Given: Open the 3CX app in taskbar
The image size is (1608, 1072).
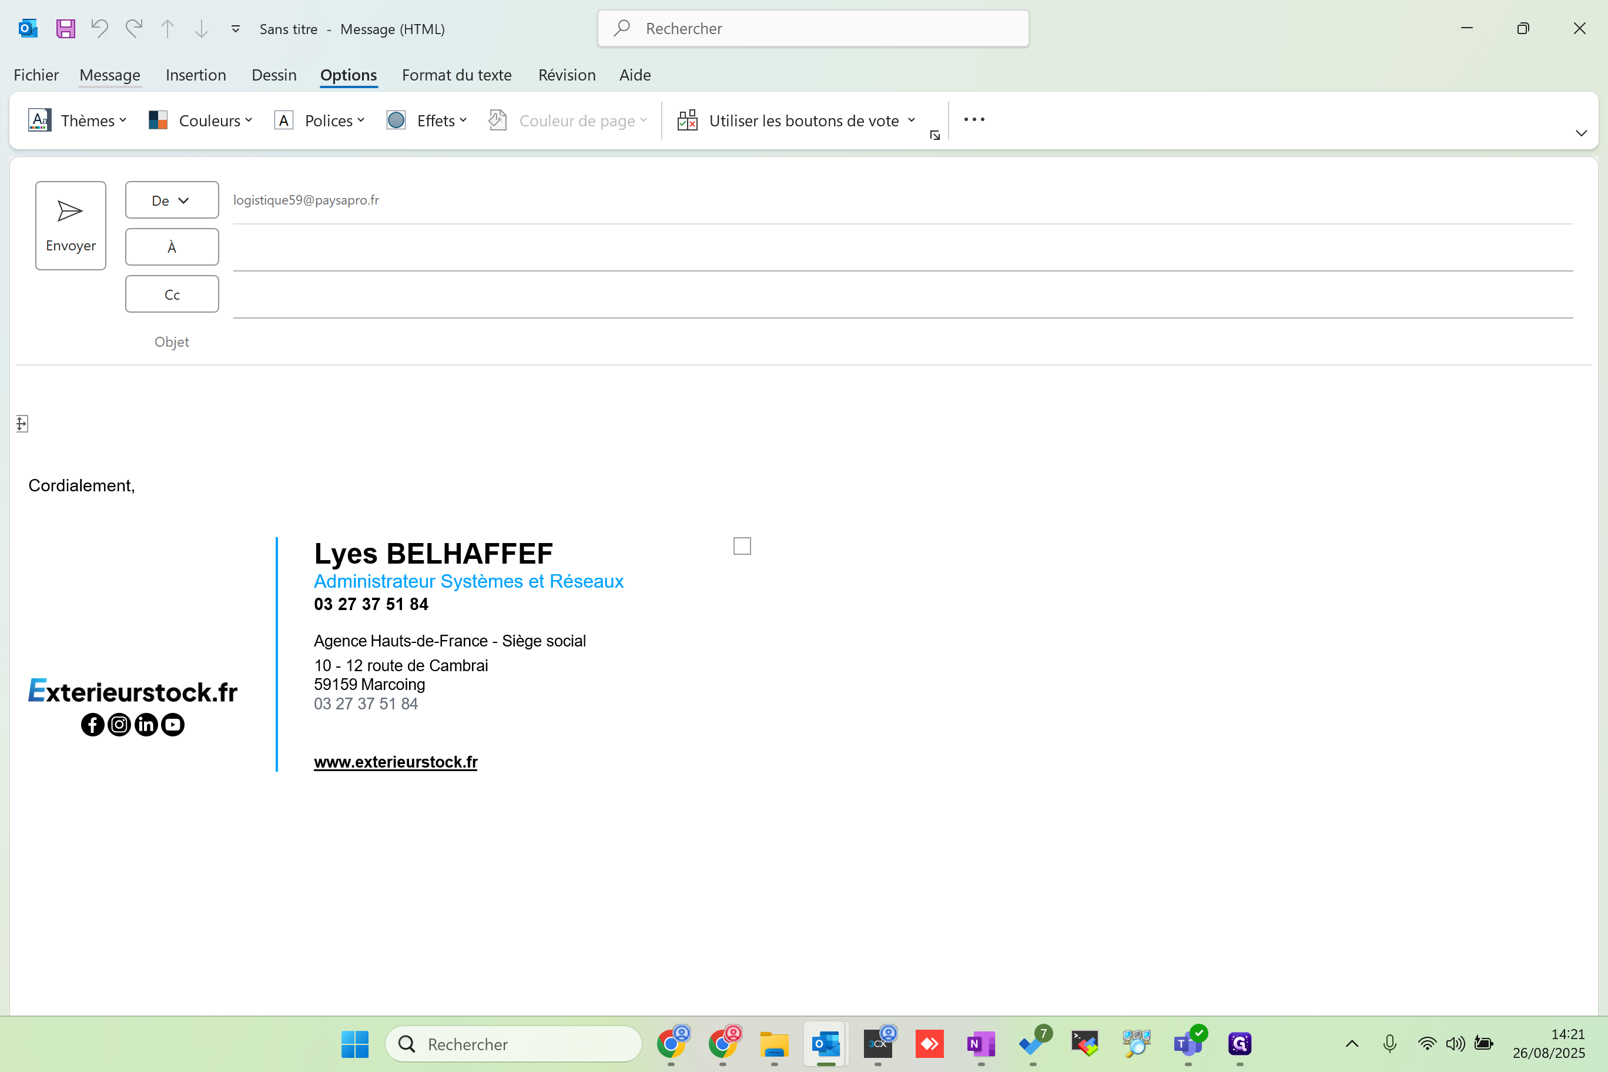Looking at the screenshot, I should [878, 1044].
